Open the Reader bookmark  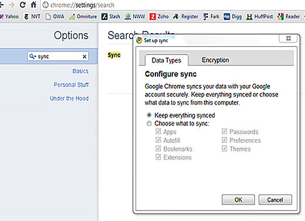point(289,16)
